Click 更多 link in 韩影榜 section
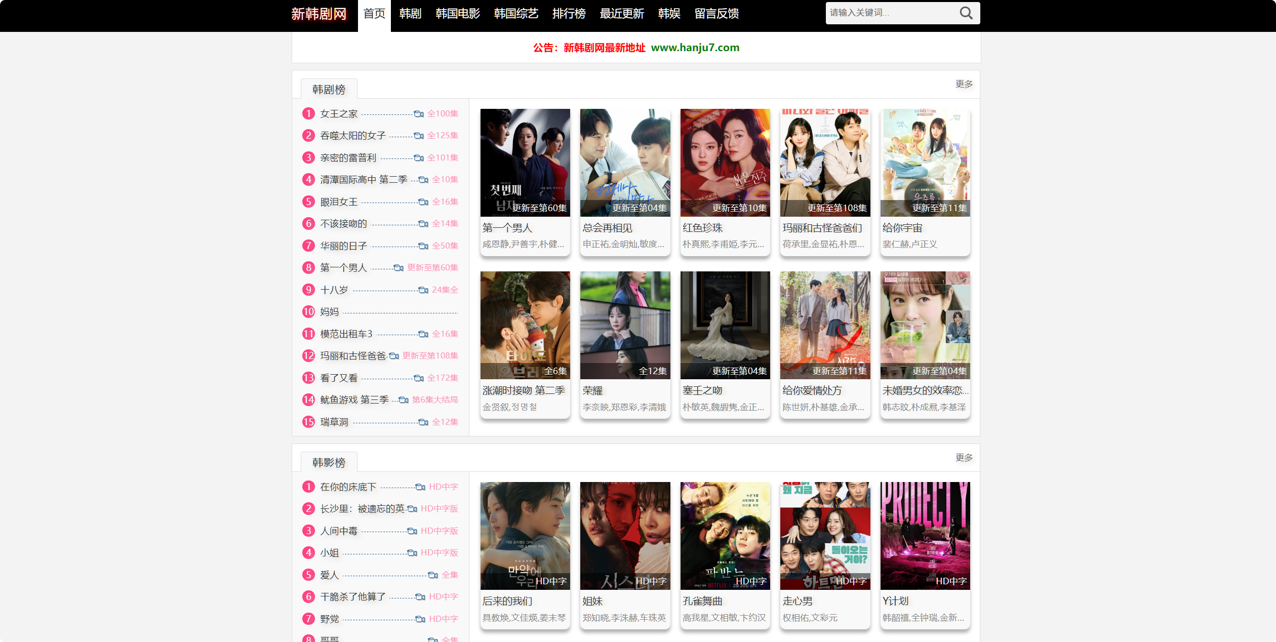This screenshot has height=642, width=1276. click(964, 458)
